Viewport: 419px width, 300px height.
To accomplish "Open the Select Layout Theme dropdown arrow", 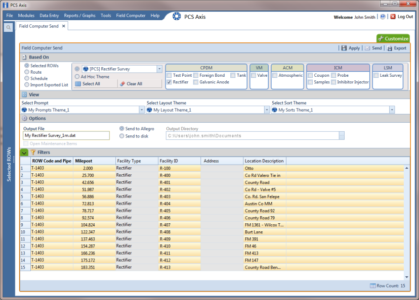I will pos(266,110).
